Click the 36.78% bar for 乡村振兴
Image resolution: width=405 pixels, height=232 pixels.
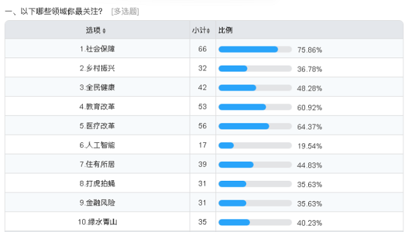[x=255, y=69]
